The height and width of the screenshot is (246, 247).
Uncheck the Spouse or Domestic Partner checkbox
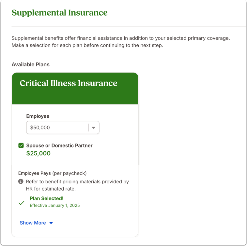[x=21, y=146]
